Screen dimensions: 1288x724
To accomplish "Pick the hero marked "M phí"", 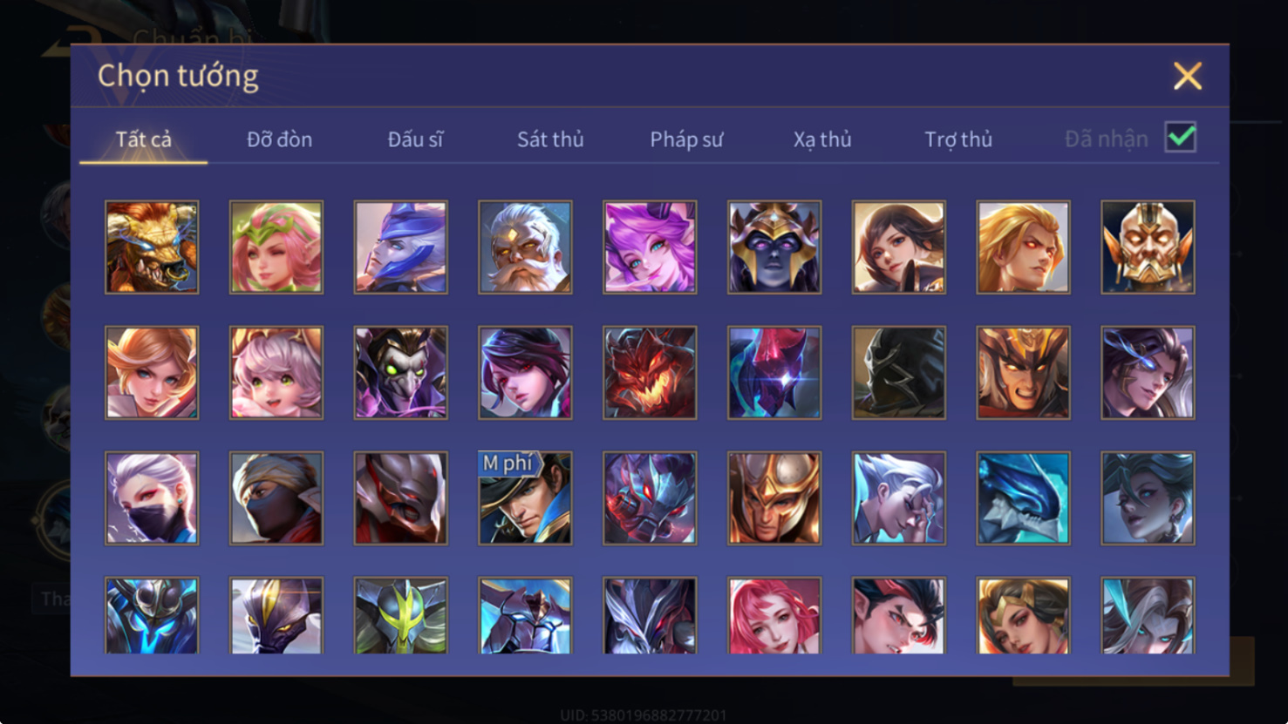I will (x=525, y=498).
